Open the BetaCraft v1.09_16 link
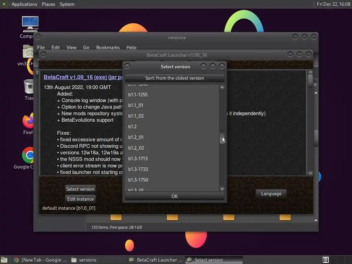 (x=68, y=77)
